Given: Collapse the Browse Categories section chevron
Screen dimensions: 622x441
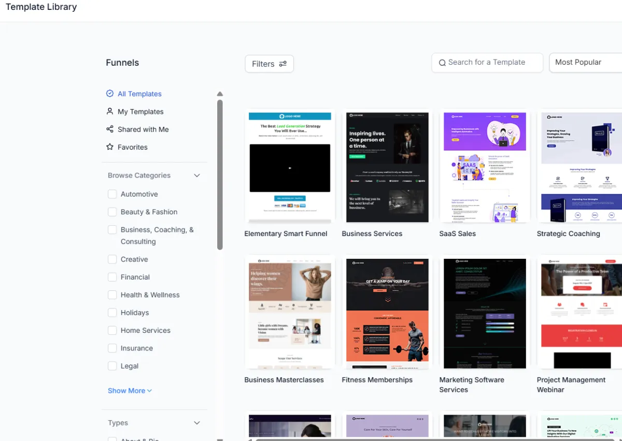Looking at the screenshot, I should [x=197, y=175].
